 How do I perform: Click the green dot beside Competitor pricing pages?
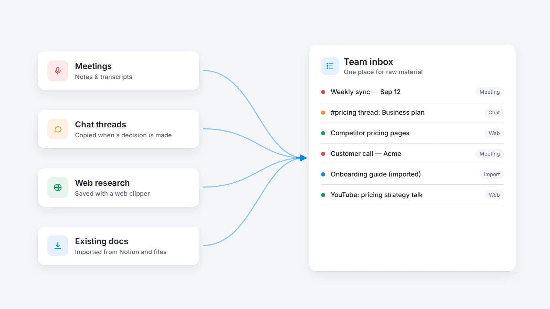(323, 133)
